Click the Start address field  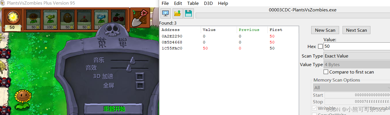click(x=357, y=95)
